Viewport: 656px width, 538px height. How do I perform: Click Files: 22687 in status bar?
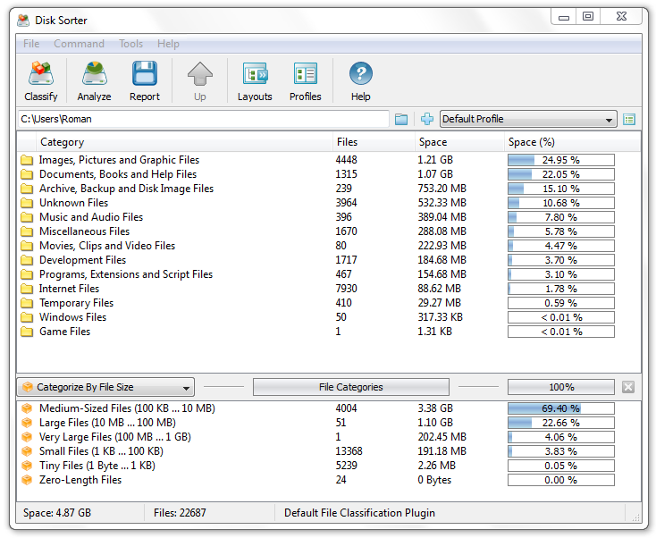point(180,513)
